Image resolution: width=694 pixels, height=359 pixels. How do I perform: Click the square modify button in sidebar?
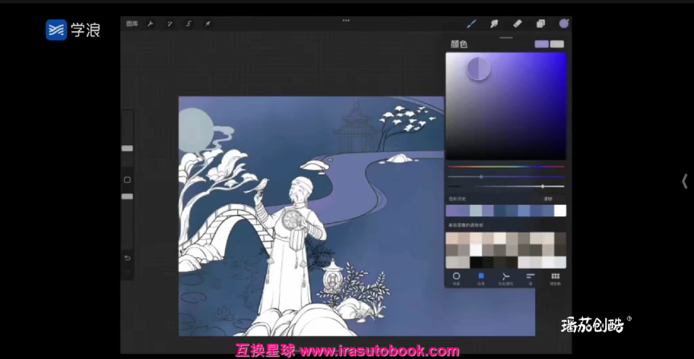coord(127,180)
